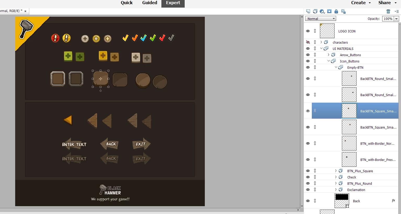This screenshot has width=401, height=214.
Task: Click the canvas scrollbar up arrow
Action: (x=302, y=16)
